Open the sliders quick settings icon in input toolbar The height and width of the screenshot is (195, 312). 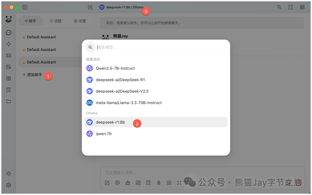[138, 183]
